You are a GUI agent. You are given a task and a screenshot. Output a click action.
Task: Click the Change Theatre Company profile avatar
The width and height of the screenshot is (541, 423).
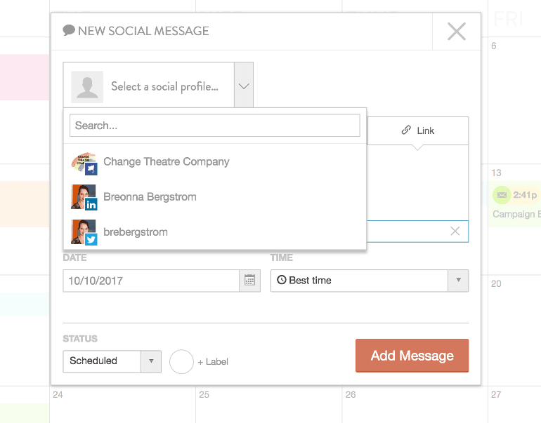pos(84,162)
